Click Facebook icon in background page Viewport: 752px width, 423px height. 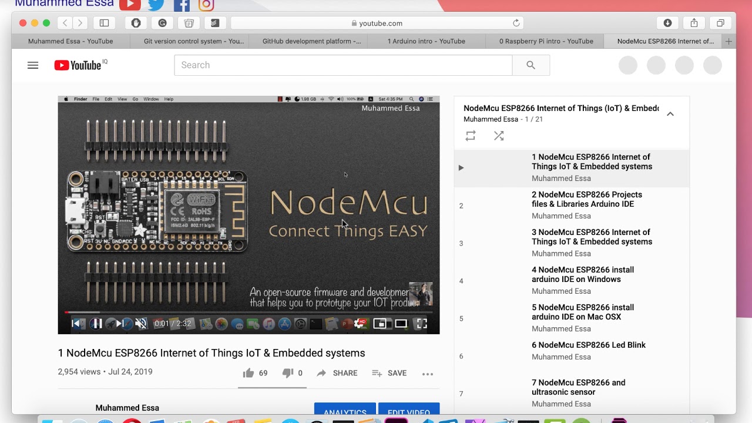pyautogui.click(x=182, y=5)
